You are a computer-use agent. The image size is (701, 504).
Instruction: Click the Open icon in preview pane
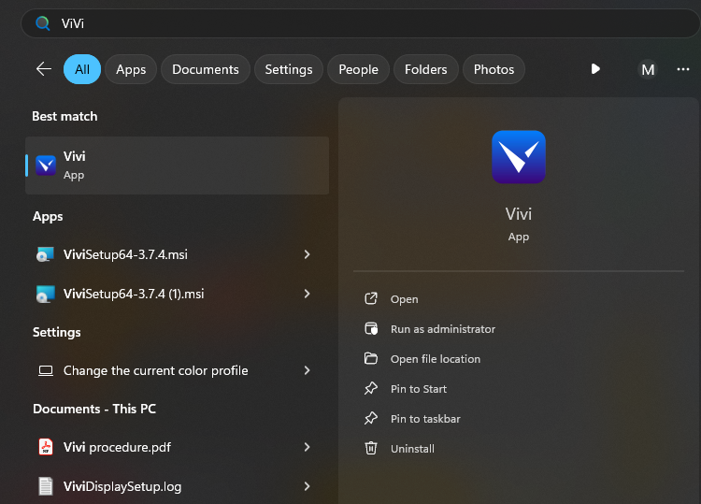tap(371, 298)
